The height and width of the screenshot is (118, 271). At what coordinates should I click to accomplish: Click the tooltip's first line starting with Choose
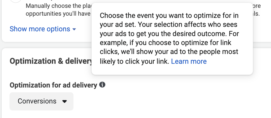[169, 16]
